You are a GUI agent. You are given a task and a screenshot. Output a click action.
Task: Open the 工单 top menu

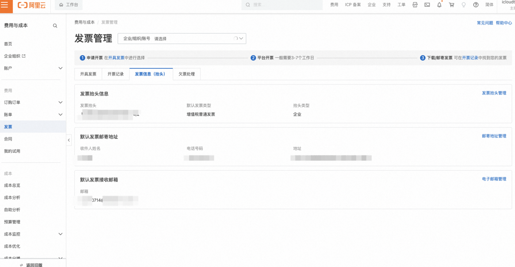(401, 5)
